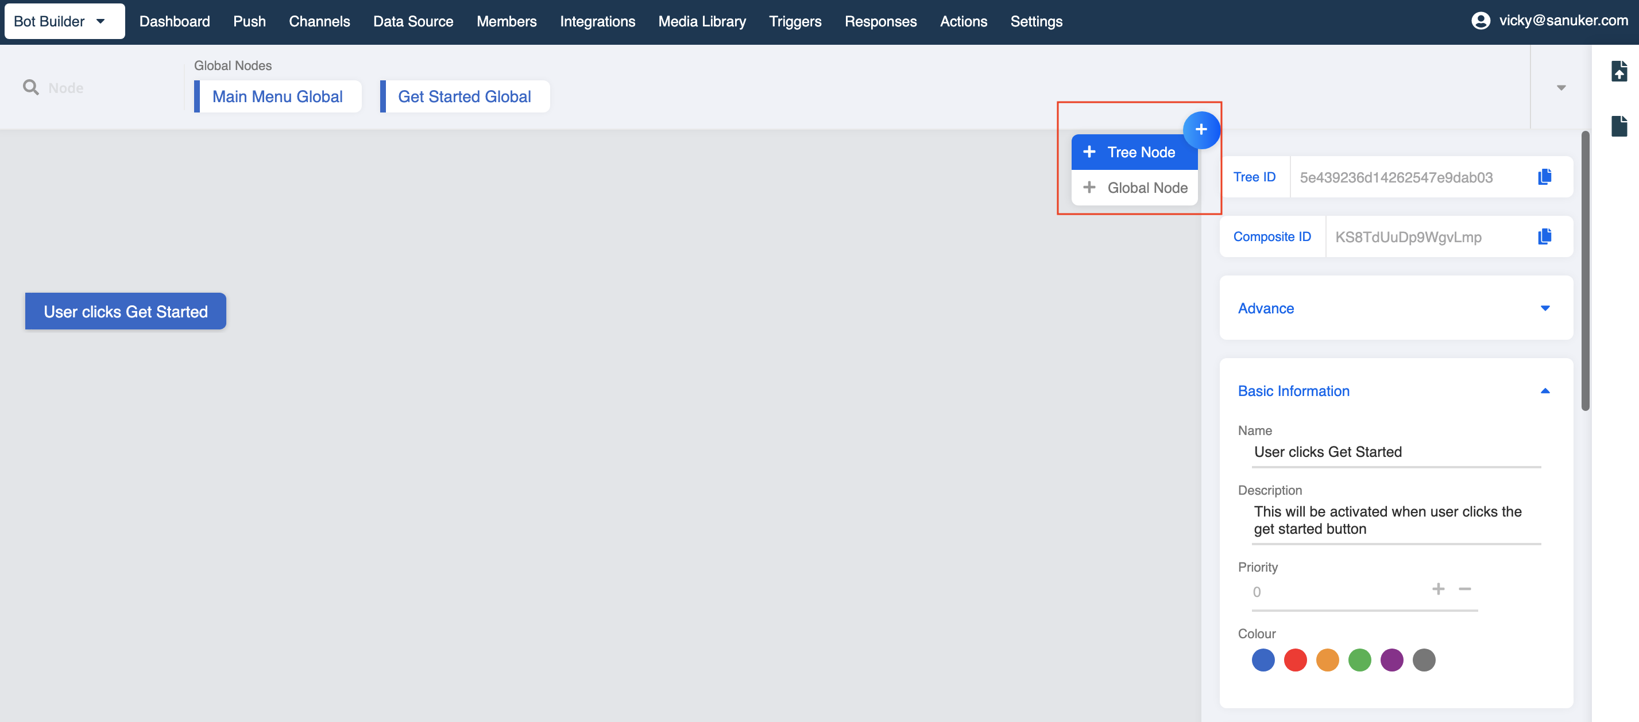Click the blank document icon
This screenshot has width=1639, height=722.
point(1619,126)
